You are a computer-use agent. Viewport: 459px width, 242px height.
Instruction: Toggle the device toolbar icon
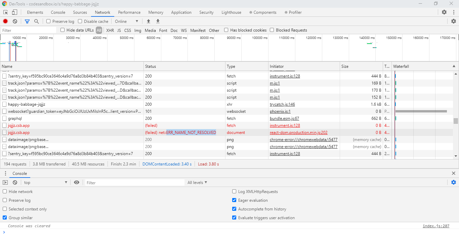14,12
